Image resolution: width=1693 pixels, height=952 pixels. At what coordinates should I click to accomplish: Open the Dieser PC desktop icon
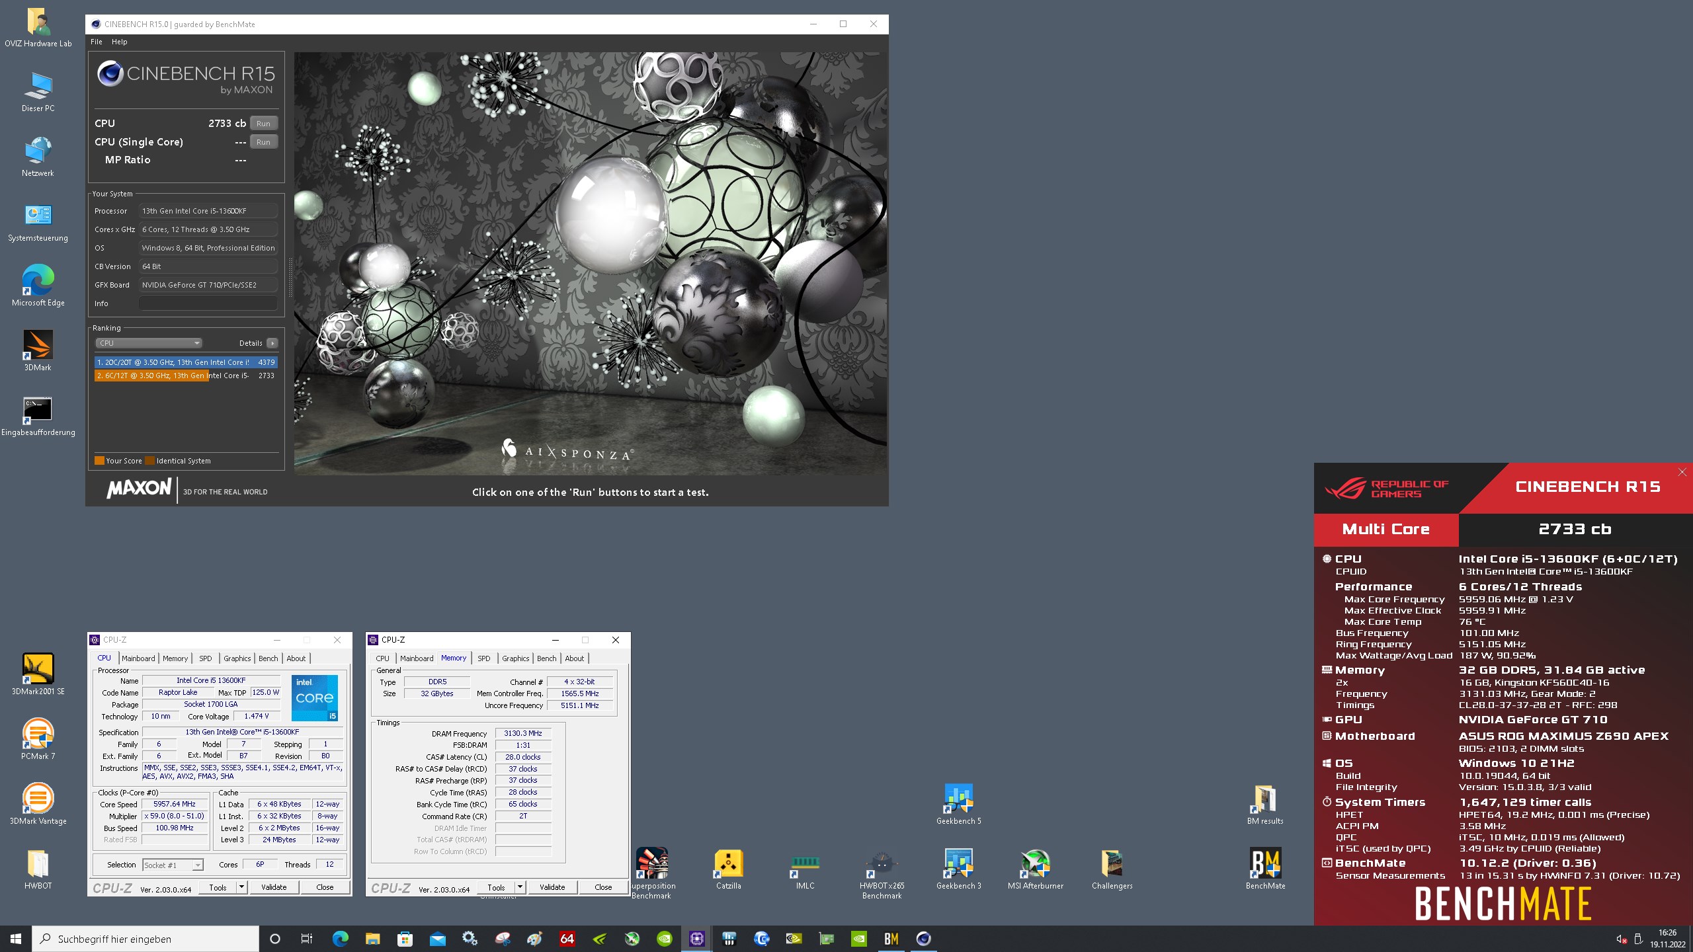(x=38, y=92)
